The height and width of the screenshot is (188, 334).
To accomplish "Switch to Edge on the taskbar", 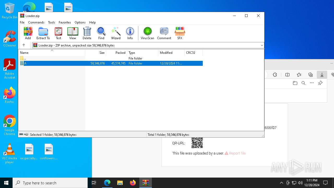I will 107,183.
